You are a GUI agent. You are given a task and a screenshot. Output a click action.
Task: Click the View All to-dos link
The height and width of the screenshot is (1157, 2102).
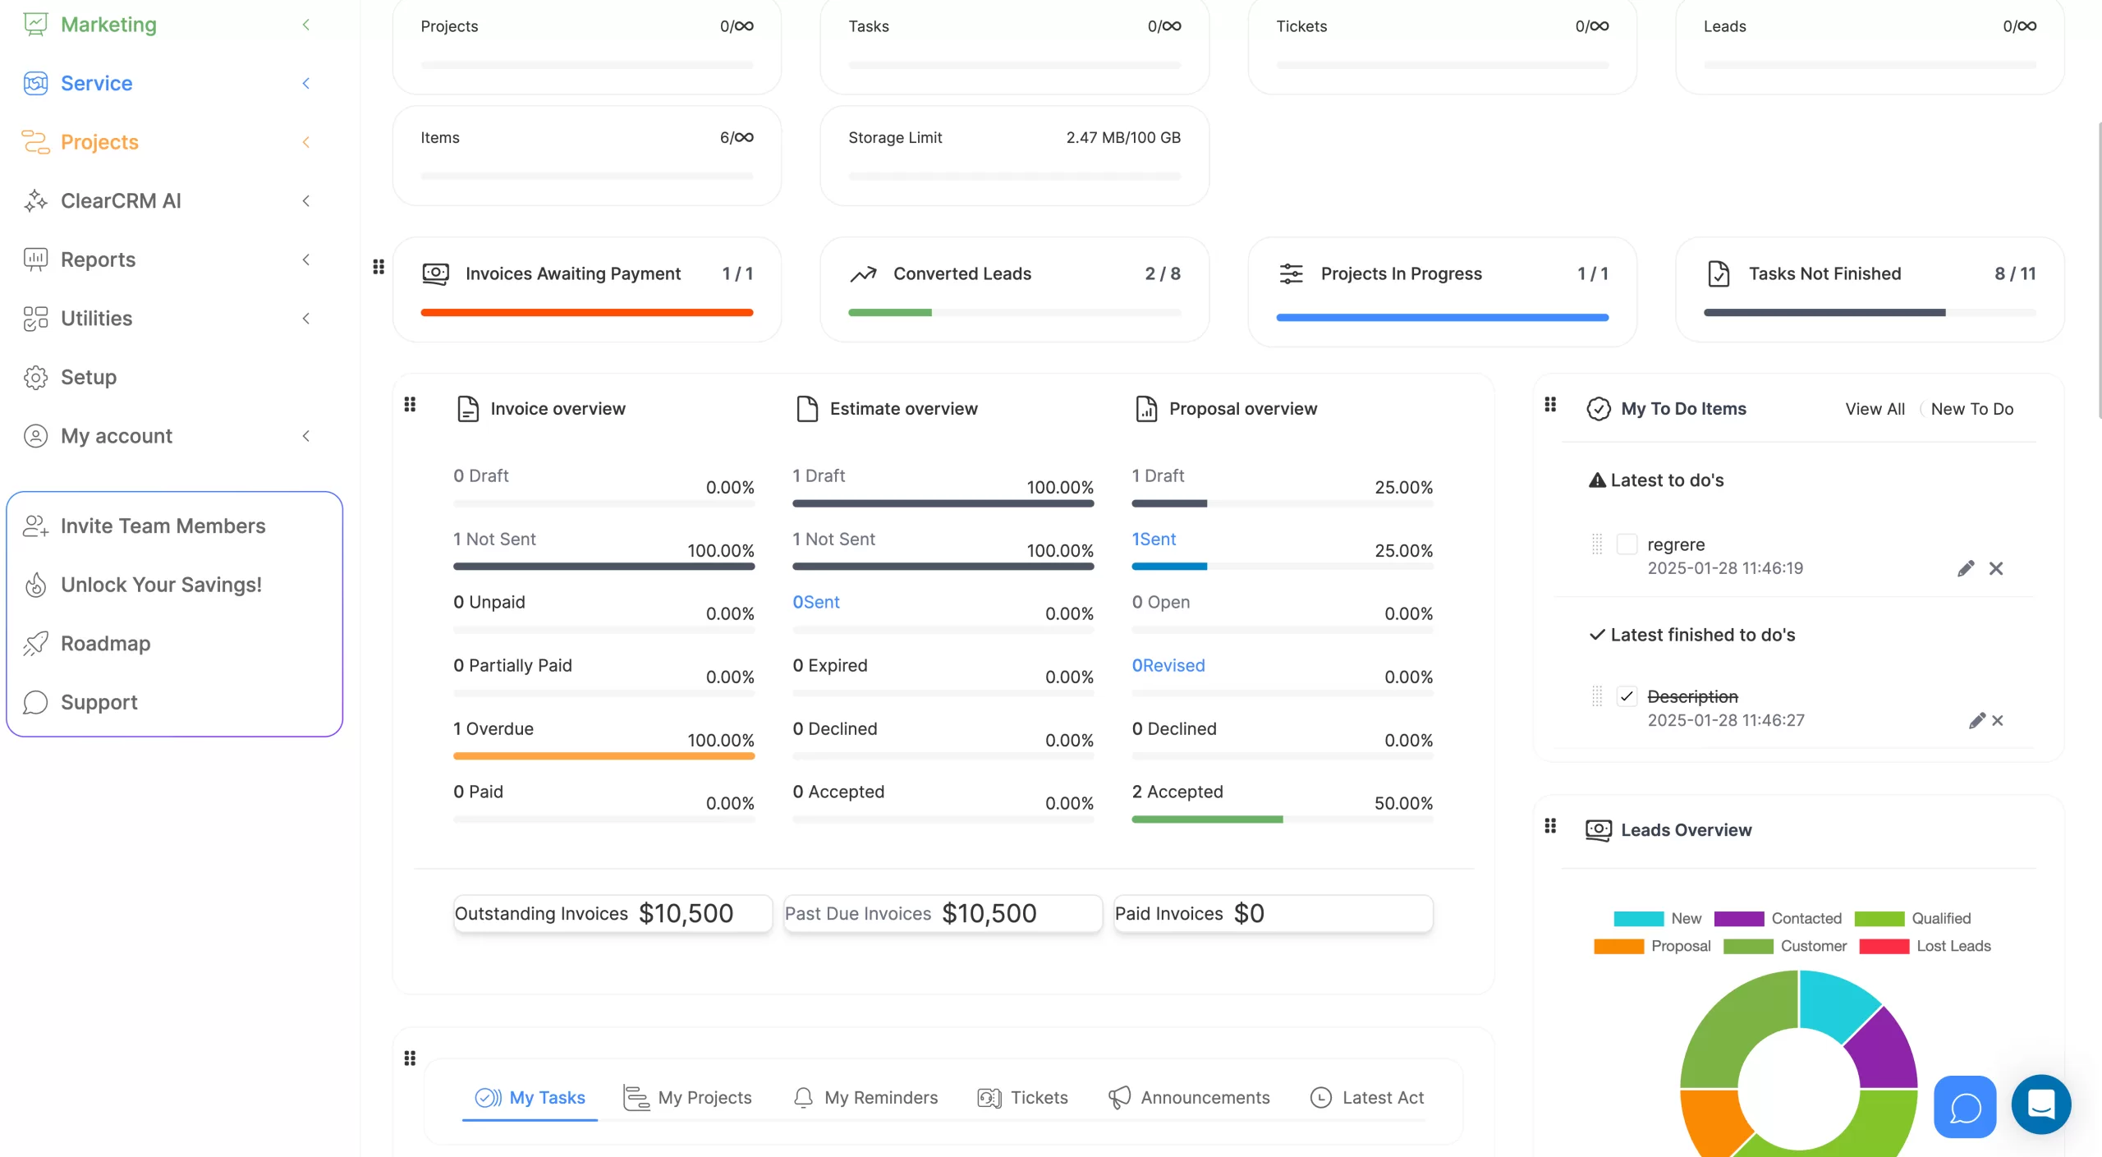tap(1875, 408)
